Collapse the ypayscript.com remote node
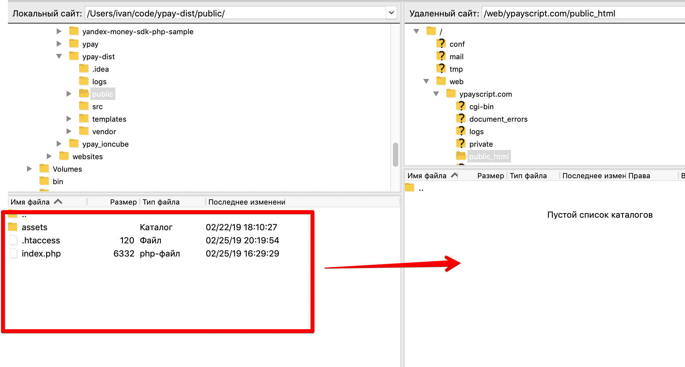This screenshot has height=367, width=685. (436, 94)
